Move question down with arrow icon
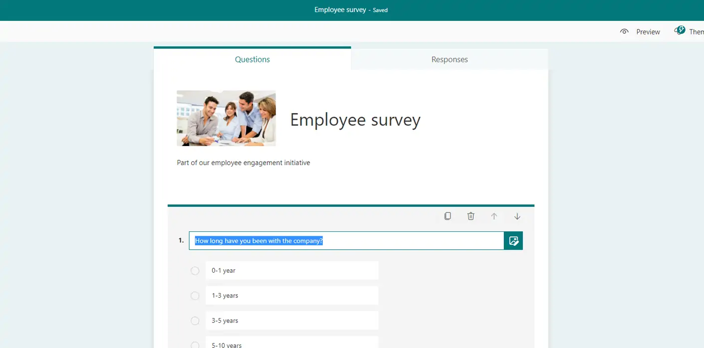704x348 pixels. [517, 216]
